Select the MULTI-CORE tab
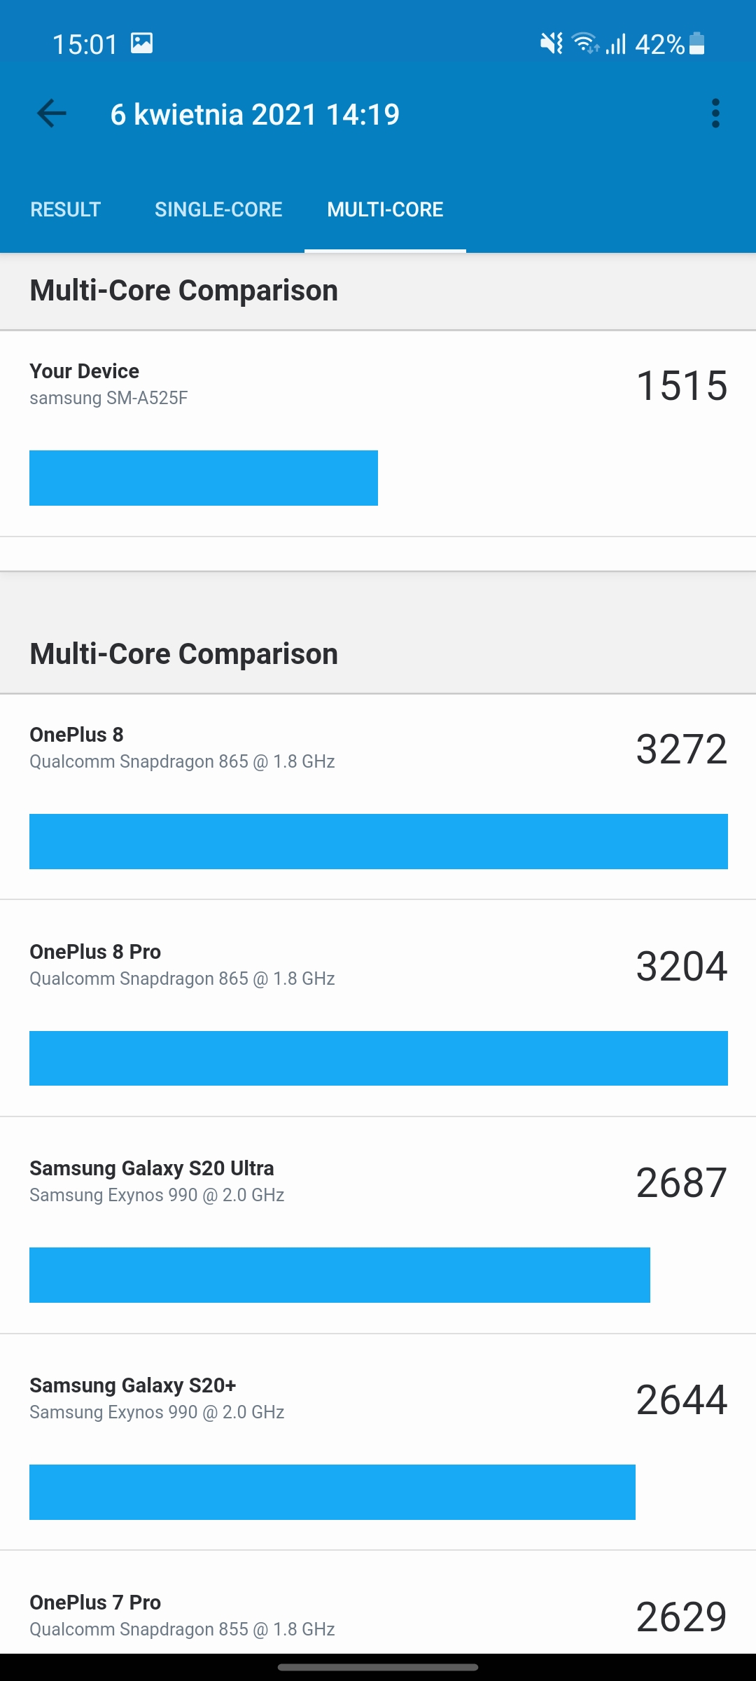756x1681 pixels. 385,209
